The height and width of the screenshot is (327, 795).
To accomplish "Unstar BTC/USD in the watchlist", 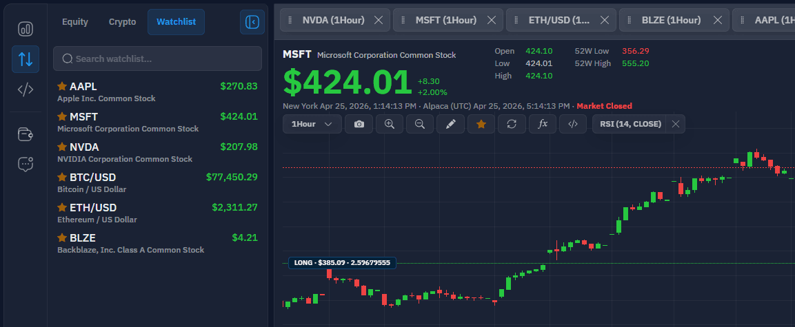I will coord(62,177).
